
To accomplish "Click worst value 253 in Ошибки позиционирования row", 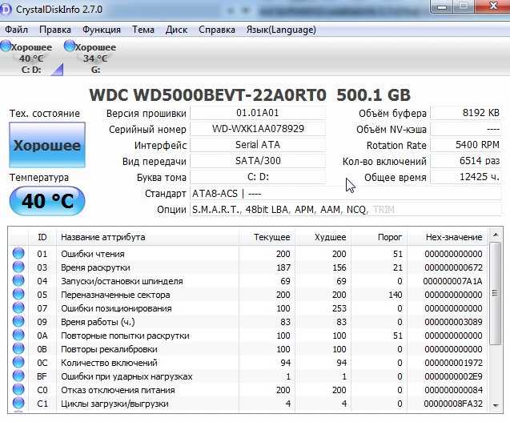I will (x=339, y=308).
